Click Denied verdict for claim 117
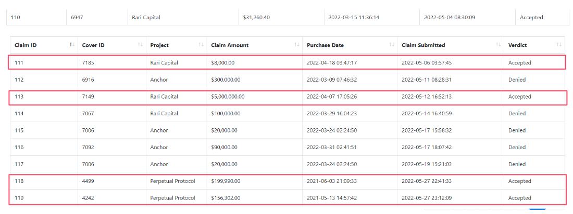The height and width of the screenshot is (214, 573). [x=517, y=164]
